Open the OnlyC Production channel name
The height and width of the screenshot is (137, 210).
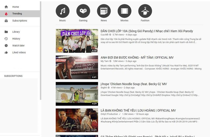(x=109, y=114)
